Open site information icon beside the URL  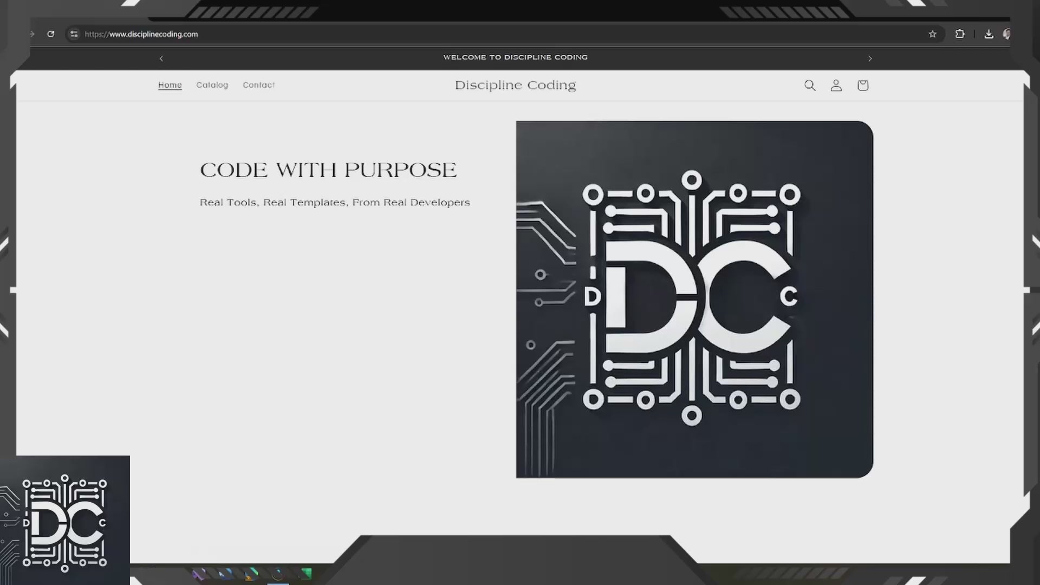coord(74,34)
